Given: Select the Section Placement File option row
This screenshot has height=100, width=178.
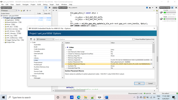Looking at the screenshot, I should [108, 62].
